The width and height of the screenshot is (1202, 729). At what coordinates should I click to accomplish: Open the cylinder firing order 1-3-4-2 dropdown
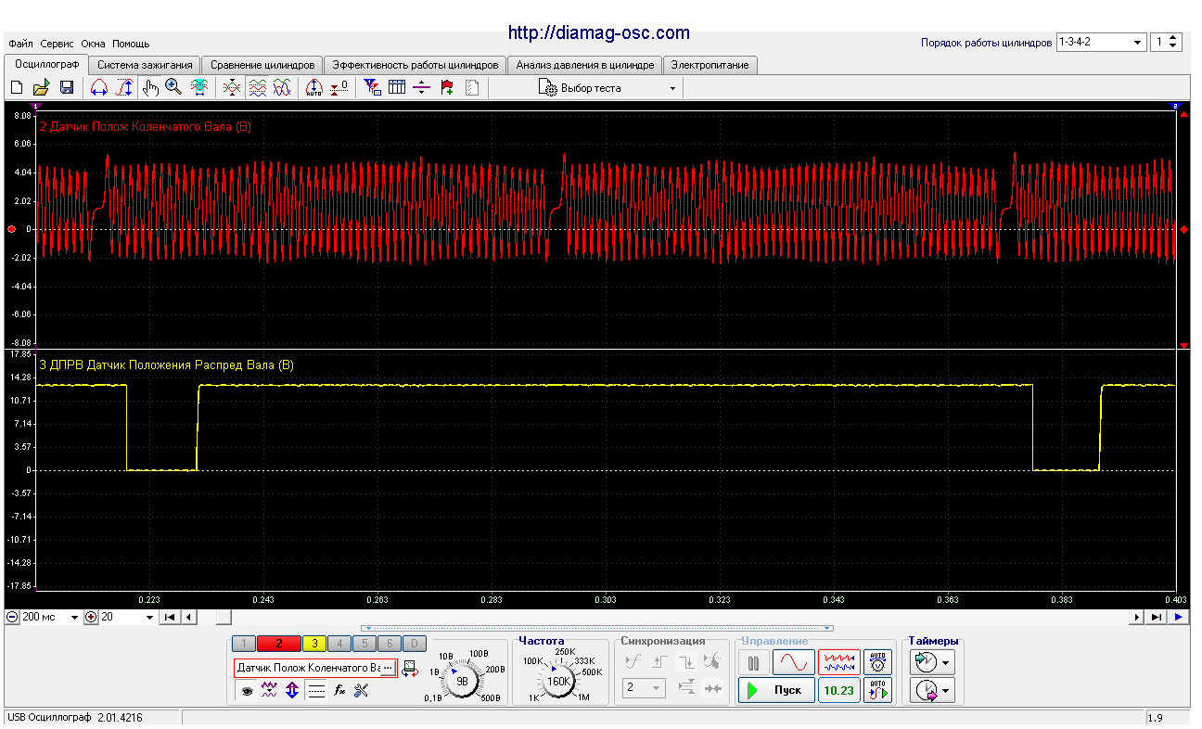pos(1138,43)
